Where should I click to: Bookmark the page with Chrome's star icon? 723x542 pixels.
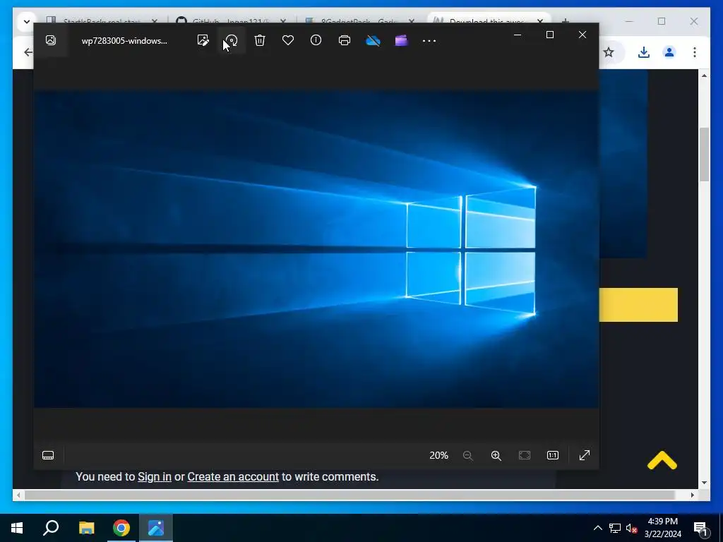(609, 52)
